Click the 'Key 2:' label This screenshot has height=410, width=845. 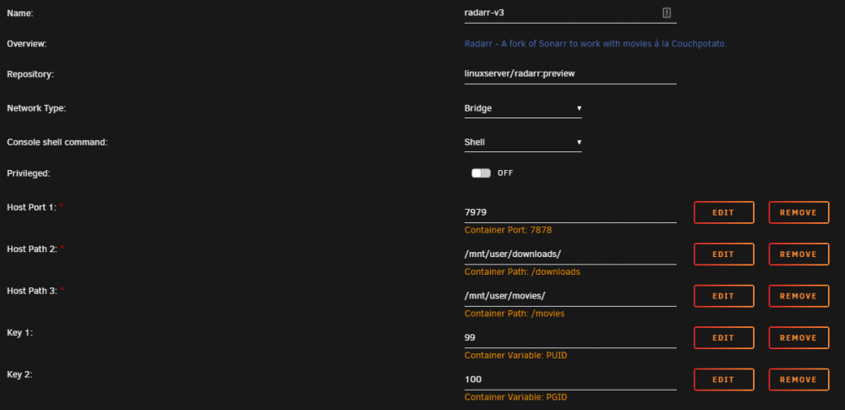pyautogui.click(x=20, y=374)
